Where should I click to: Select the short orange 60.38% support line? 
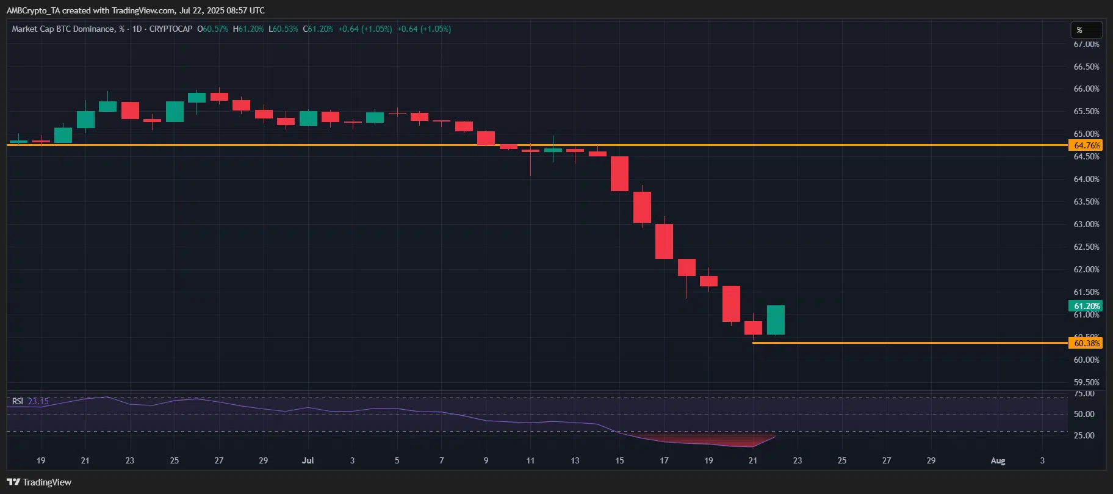pyautogui.click(x=910, y=343)
